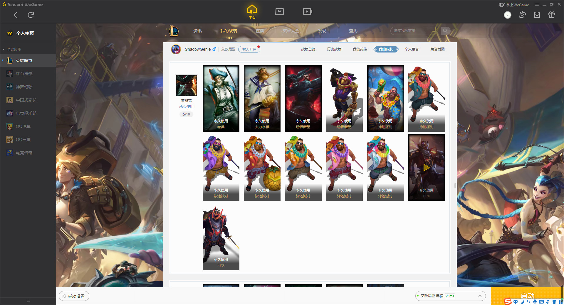Open the 泳池派对 card with pineapple
The image size is (564, 305).
(x=262, y=167)
